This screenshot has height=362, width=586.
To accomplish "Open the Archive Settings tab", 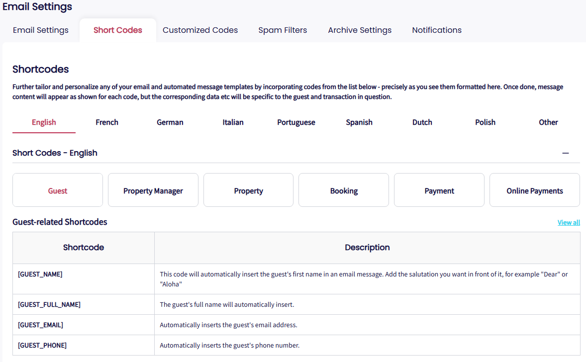I will 360,30.
